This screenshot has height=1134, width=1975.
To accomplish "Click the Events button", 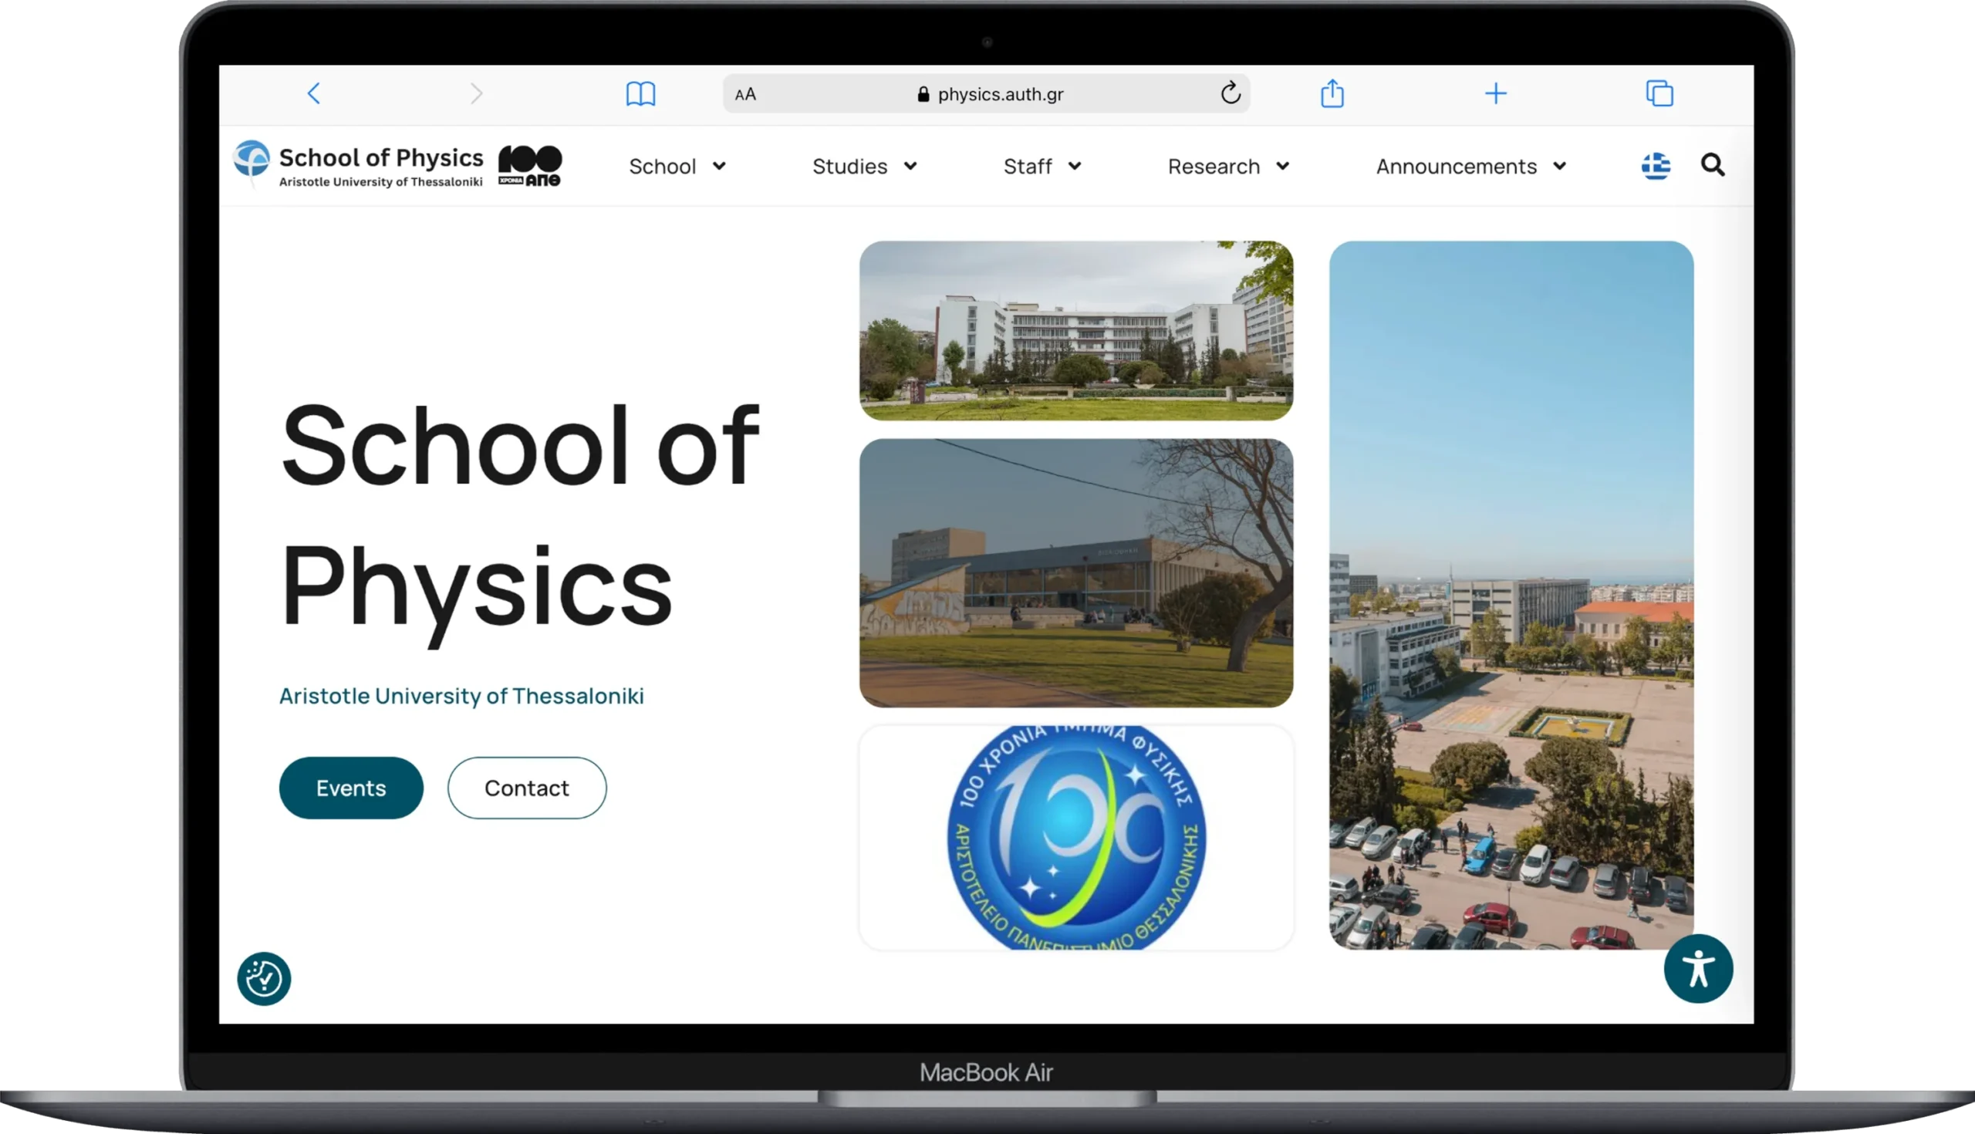I will coord(351,788).
